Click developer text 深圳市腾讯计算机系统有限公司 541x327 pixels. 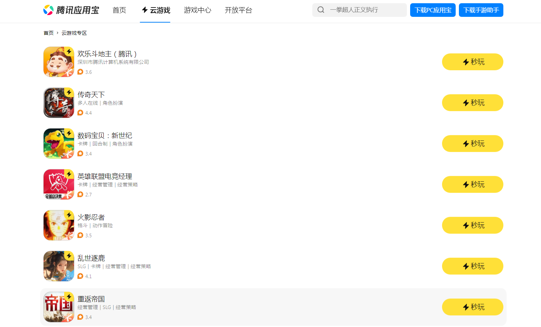(113, 62)
